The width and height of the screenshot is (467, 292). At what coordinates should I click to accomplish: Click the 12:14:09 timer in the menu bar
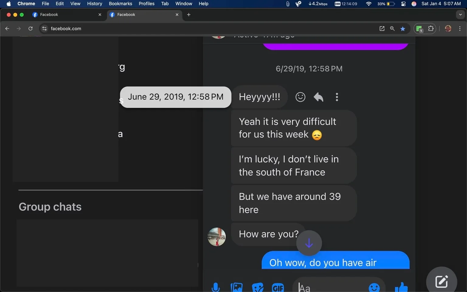click(x=346, y=4)
